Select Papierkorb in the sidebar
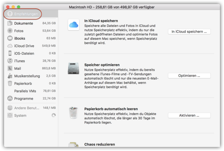Image resolution: width=224 pixels, height=151 pixels. coord(31,83)
